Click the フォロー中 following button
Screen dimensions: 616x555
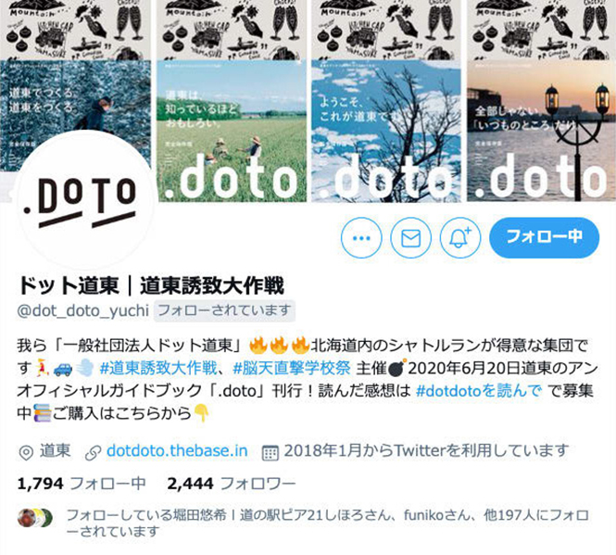(544, 237)
